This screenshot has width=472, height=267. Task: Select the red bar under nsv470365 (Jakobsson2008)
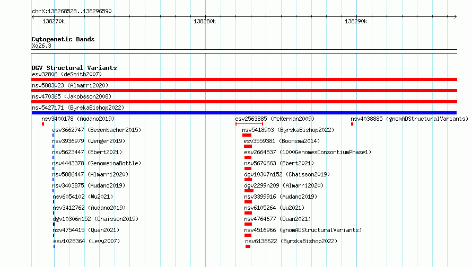[x=244, y=102]
